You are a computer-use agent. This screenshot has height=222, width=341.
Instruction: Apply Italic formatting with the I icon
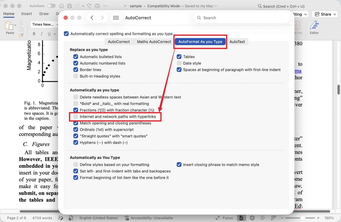click(42, 34)
